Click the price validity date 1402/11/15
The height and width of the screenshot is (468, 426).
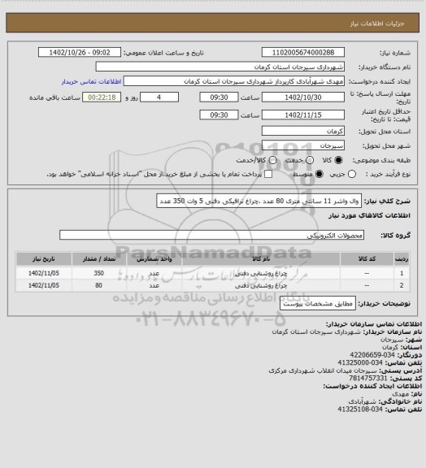303,115
